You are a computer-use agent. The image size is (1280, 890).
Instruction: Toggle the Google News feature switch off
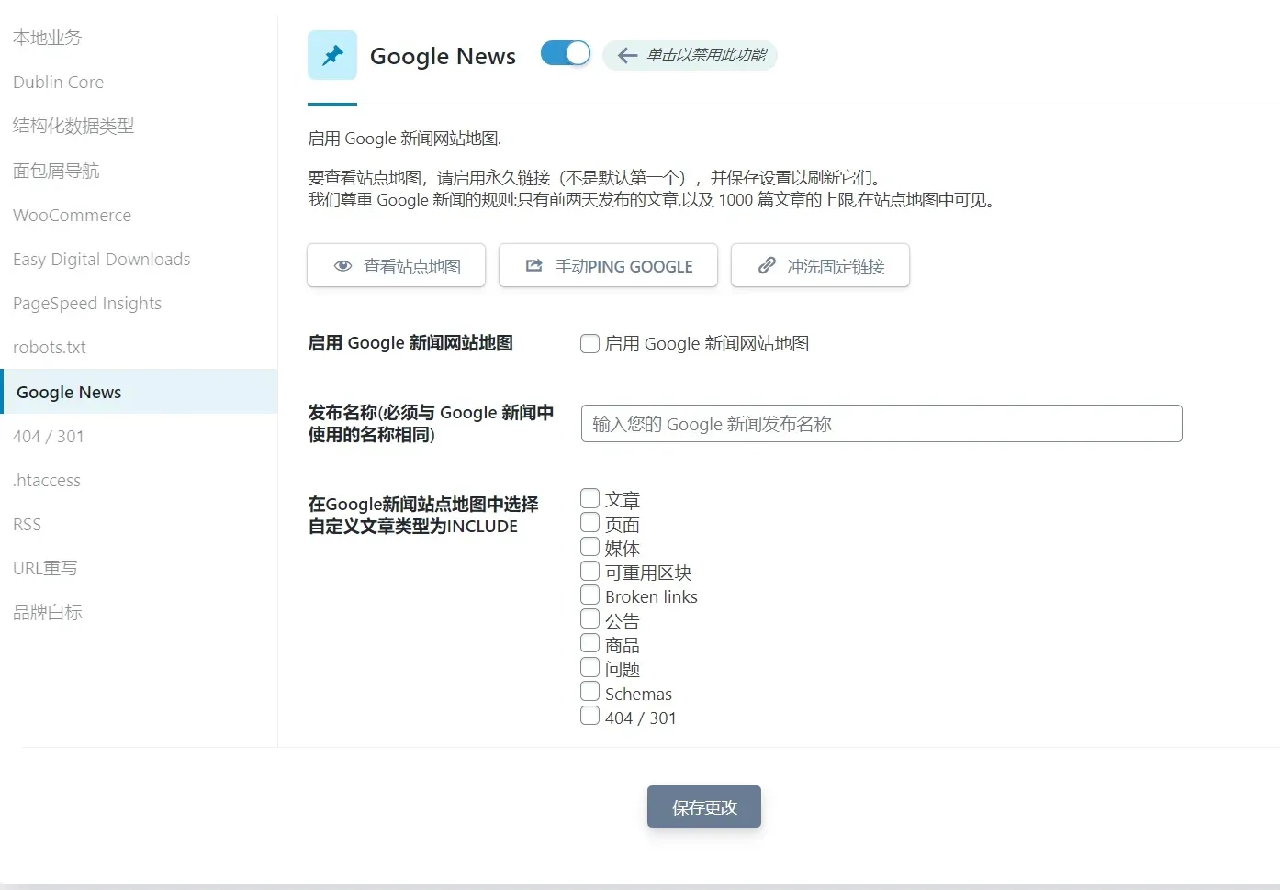click(566, 53)
